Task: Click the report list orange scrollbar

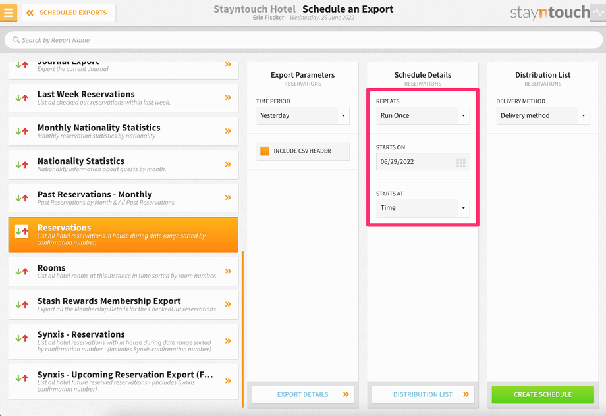Action: (x=242, y=329)
